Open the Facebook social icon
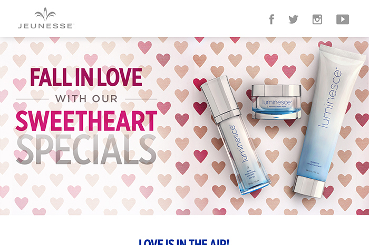Screen dimensions: 369x245 tap(272, 19)
